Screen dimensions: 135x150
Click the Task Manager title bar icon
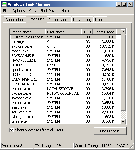coord(4,4)
